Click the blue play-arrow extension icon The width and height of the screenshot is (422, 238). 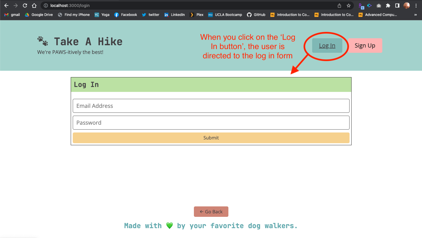coord(370,6)
